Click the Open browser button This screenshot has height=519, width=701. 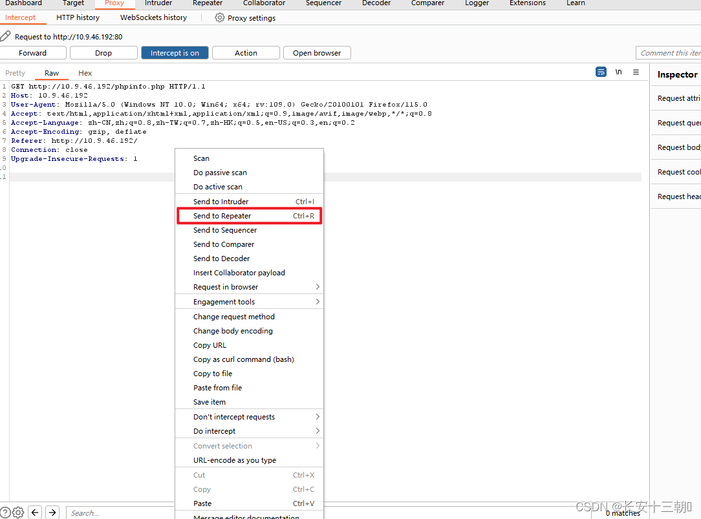[316, 52]
